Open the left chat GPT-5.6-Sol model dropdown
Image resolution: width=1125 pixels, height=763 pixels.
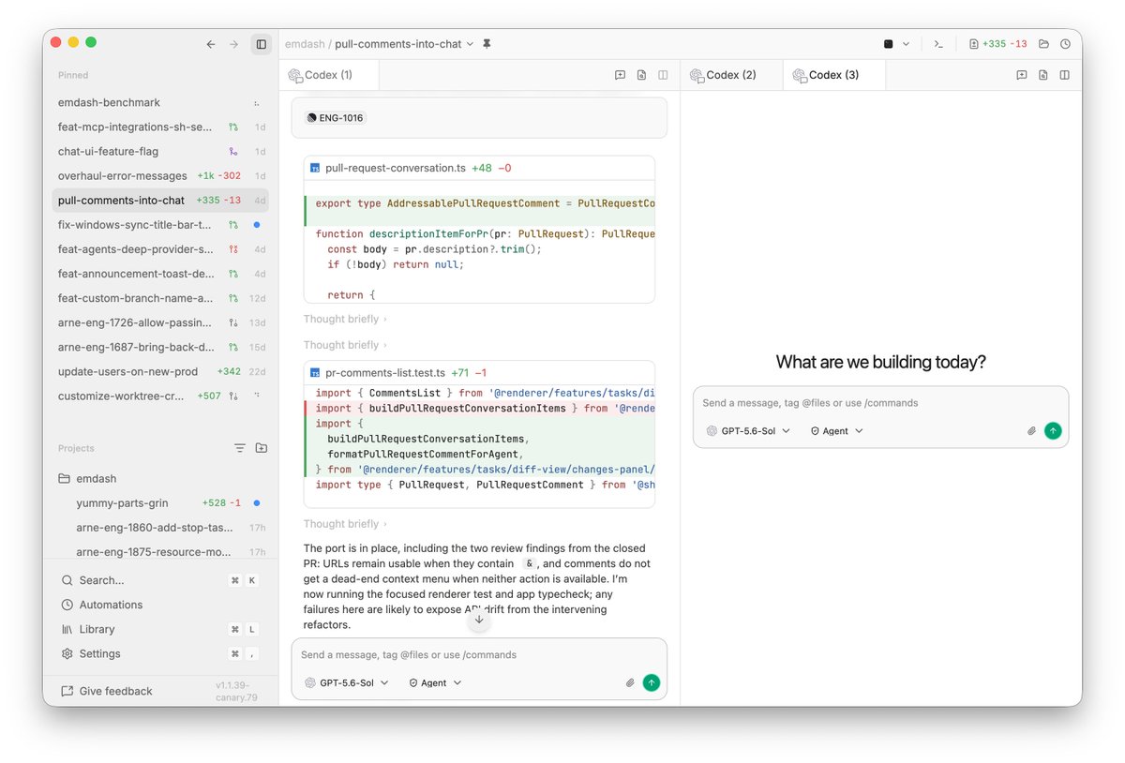point(347,683)
